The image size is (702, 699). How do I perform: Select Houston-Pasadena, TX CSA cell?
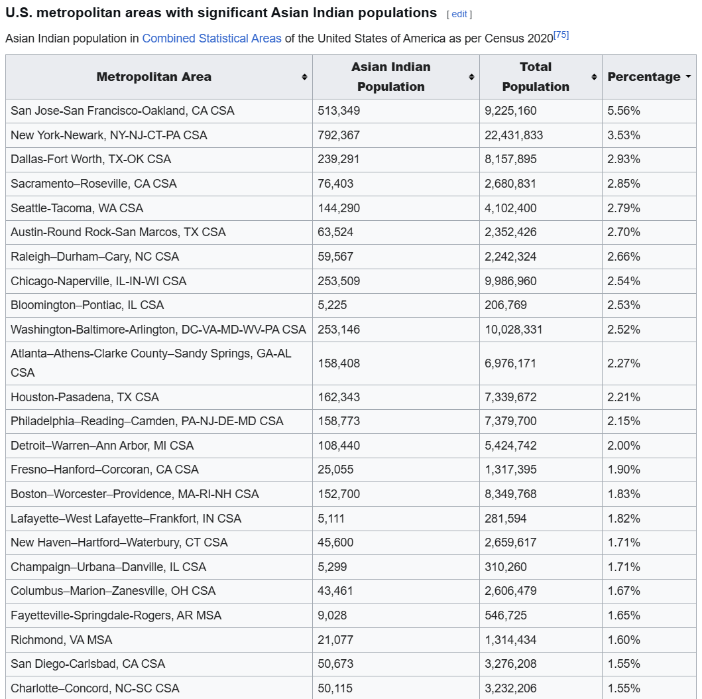[x=159, y=397]
